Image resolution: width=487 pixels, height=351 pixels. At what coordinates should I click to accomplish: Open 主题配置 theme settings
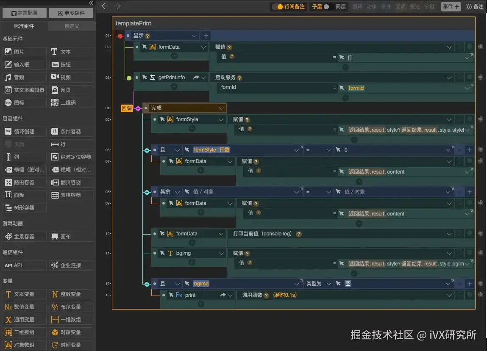coord(25,13)
